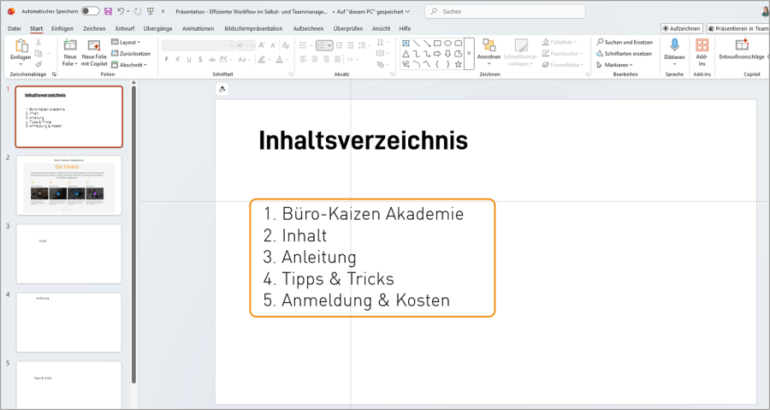Click Suchen und Ersetzen

625,42
